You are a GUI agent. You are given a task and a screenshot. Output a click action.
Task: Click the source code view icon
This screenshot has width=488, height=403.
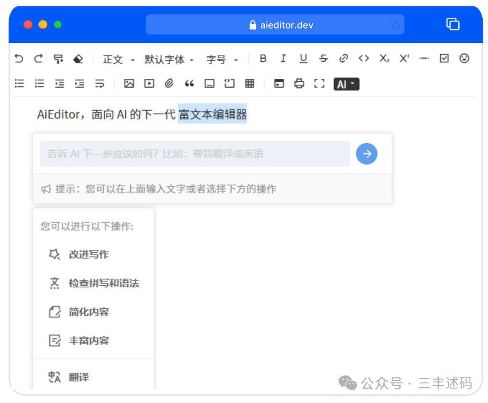tap(279, 83)
